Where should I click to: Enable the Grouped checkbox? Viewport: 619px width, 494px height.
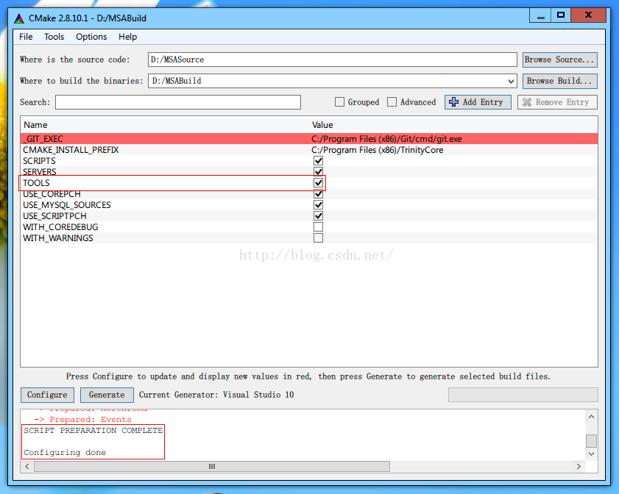coord(339,102)
